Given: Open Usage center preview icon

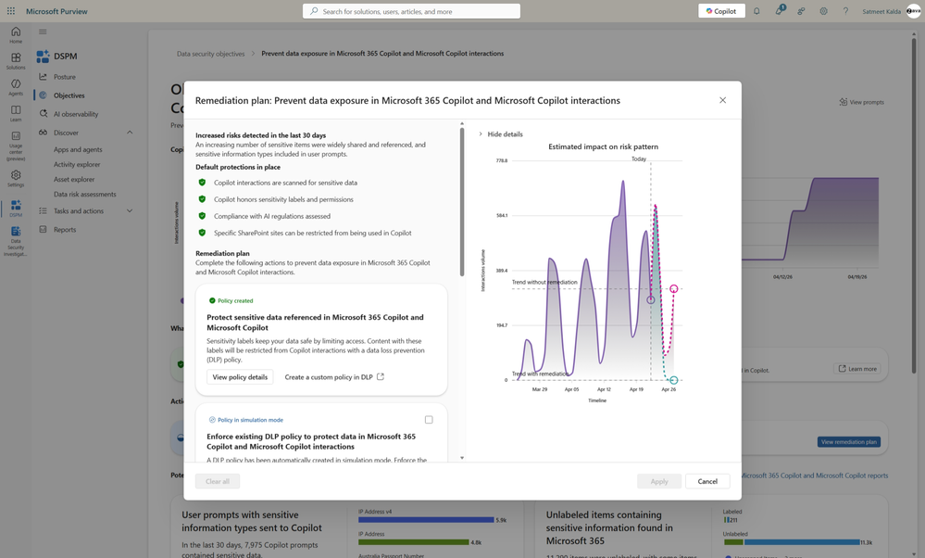Looking at the screenshot, I should [16, 146].
